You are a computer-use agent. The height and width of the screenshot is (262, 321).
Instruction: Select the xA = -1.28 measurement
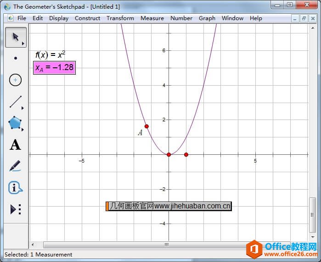click(x=55, y=68)
